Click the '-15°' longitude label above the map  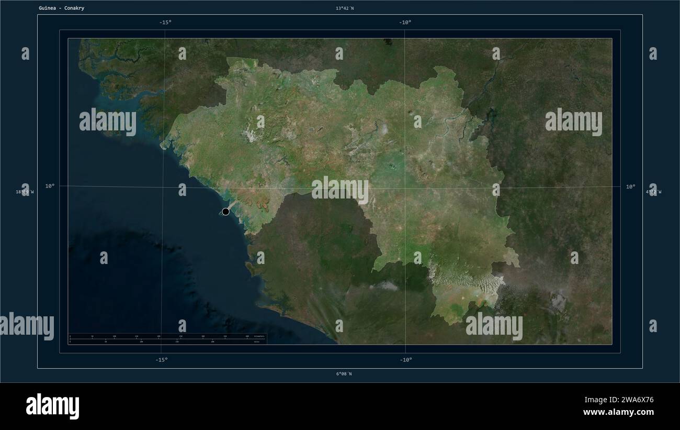[x=165, y=22]
